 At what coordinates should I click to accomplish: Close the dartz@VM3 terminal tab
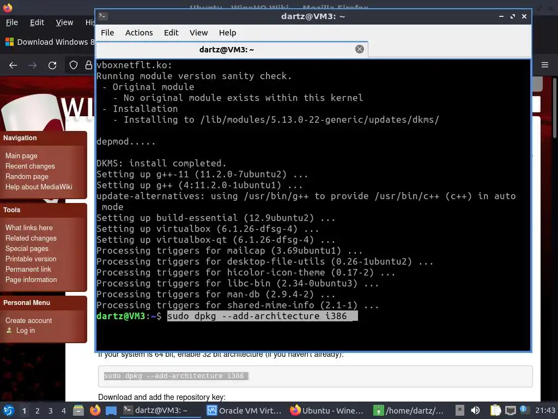pos(360,49)
